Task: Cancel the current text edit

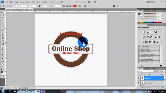Action: [114, 6]
